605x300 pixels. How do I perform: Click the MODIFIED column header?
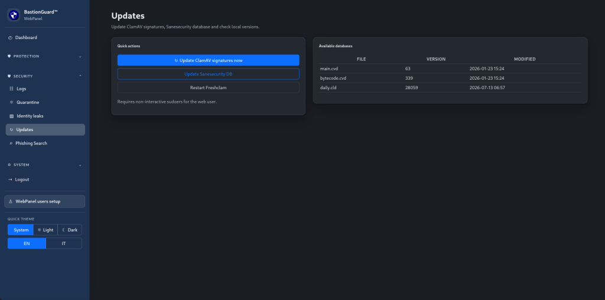pos(525,60)
